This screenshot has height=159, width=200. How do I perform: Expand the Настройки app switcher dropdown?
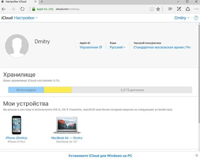pyautogui.click(x=26, y=18)
